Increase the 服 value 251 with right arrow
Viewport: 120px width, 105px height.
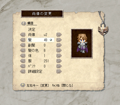click(x=59, y=61)
